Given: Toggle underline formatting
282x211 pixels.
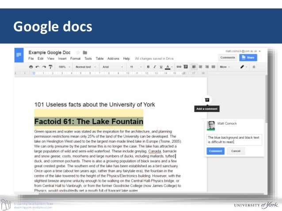Looking at the screenshot, I should [161, 67].
